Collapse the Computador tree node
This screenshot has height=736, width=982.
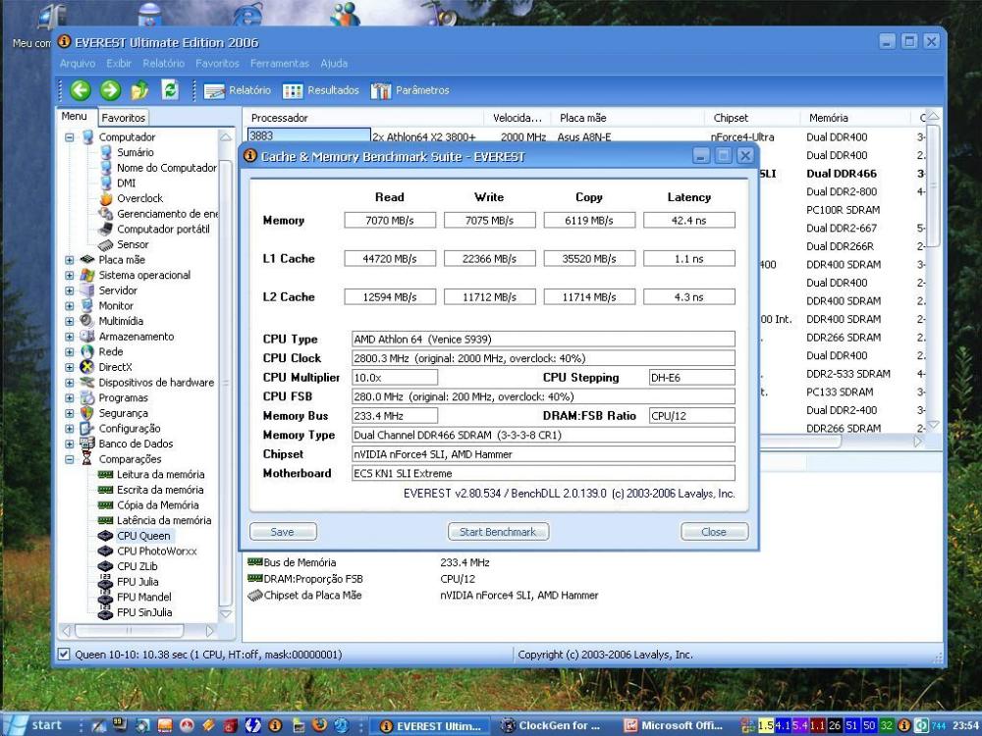tap(70, 137)
